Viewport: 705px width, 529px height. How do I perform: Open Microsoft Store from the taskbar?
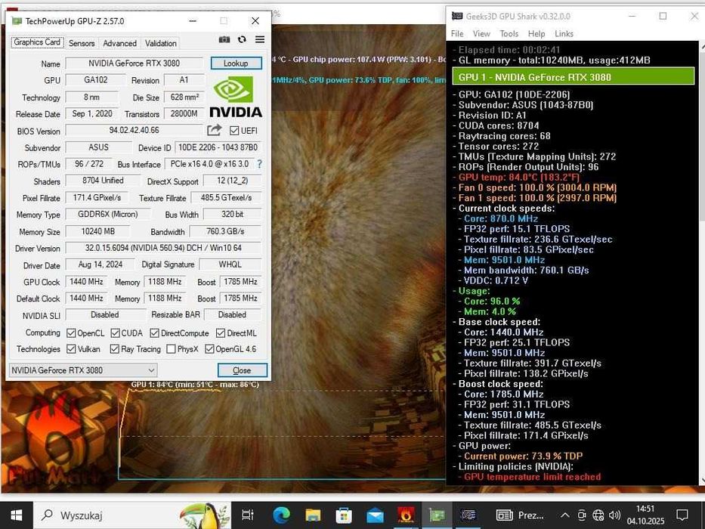(x=344, y=515)
